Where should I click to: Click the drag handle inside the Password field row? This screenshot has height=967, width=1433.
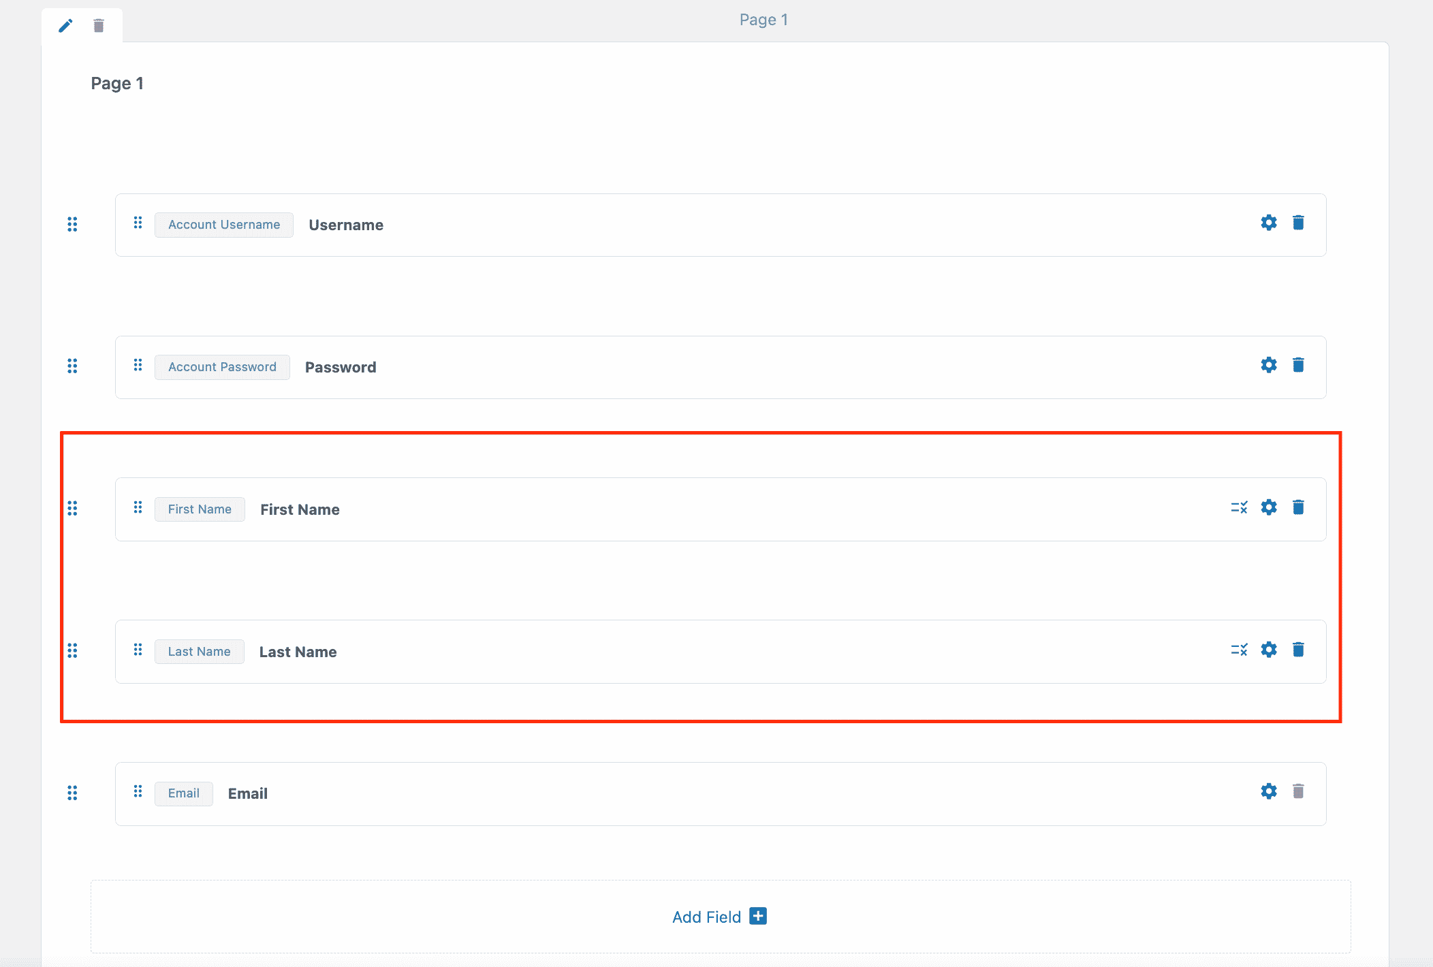click(138, 366)
